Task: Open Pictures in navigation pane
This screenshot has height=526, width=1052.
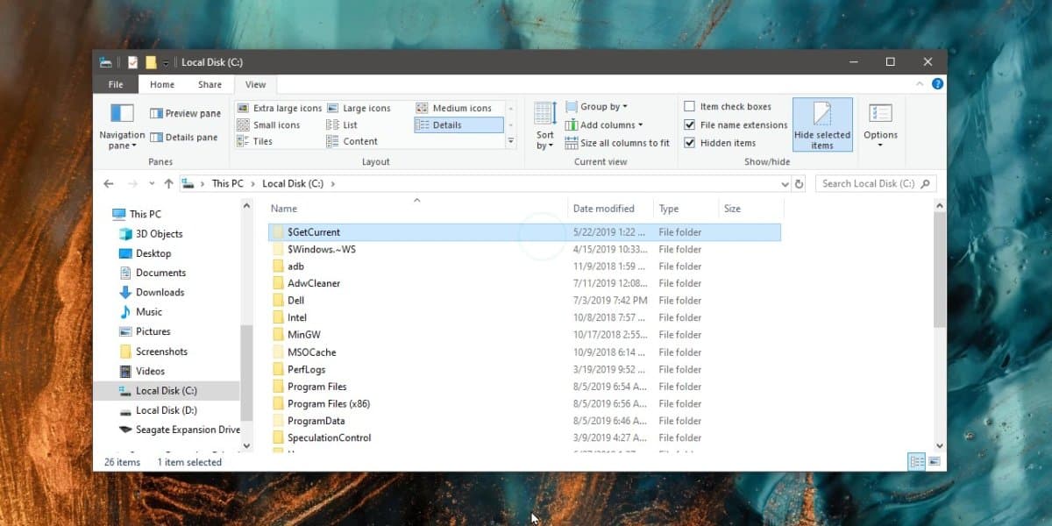Action: [145, 331]
